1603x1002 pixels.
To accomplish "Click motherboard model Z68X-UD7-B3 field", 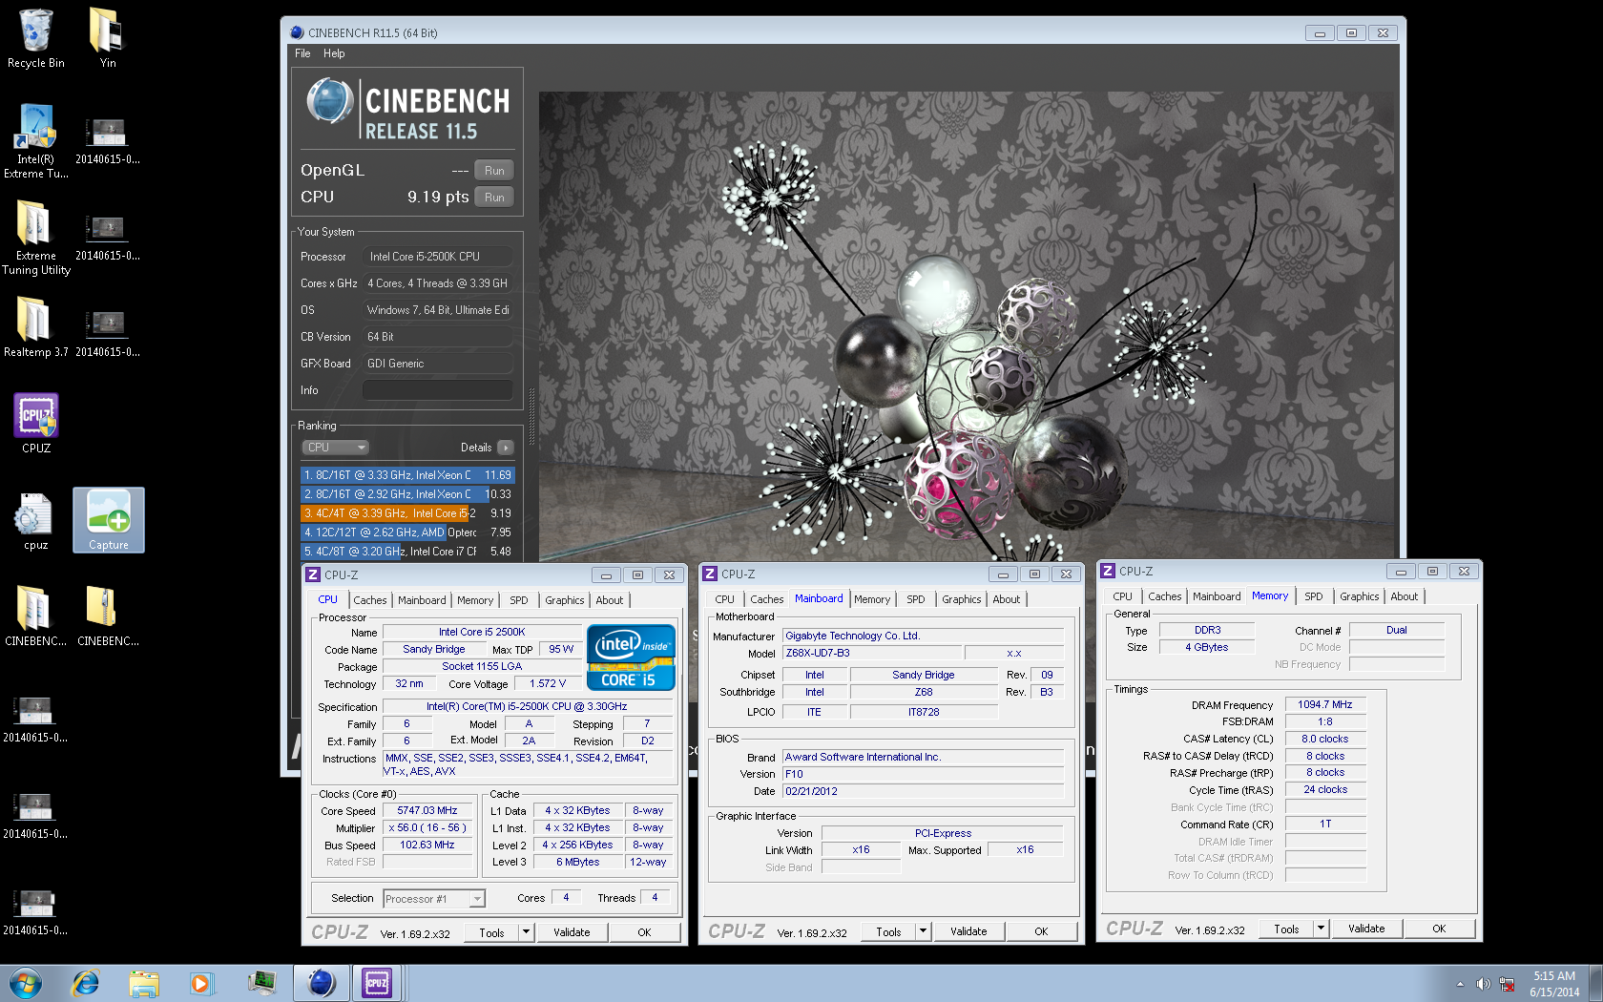I will tap(872, 654).
